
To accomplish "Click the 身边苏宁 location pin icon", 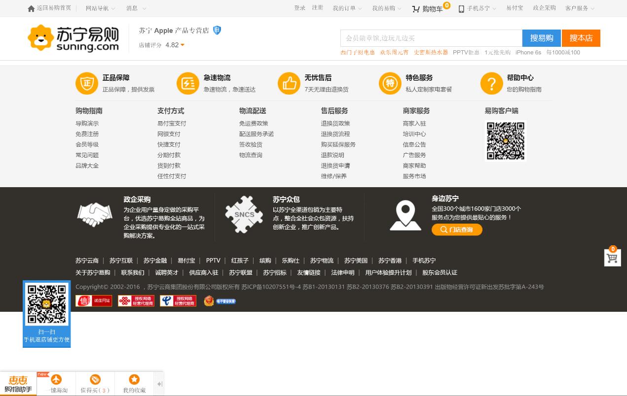I will pos(406,215).
